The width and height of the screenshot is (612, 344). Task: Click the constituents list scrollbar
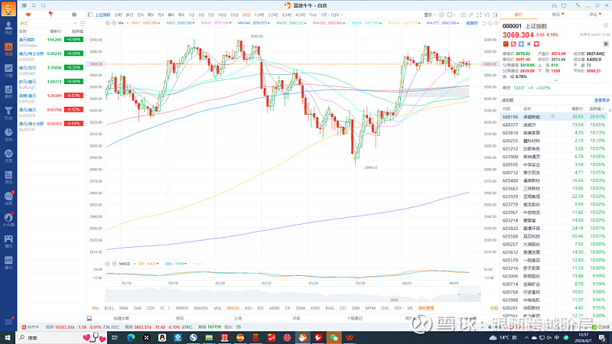click(x=610, y=110)
